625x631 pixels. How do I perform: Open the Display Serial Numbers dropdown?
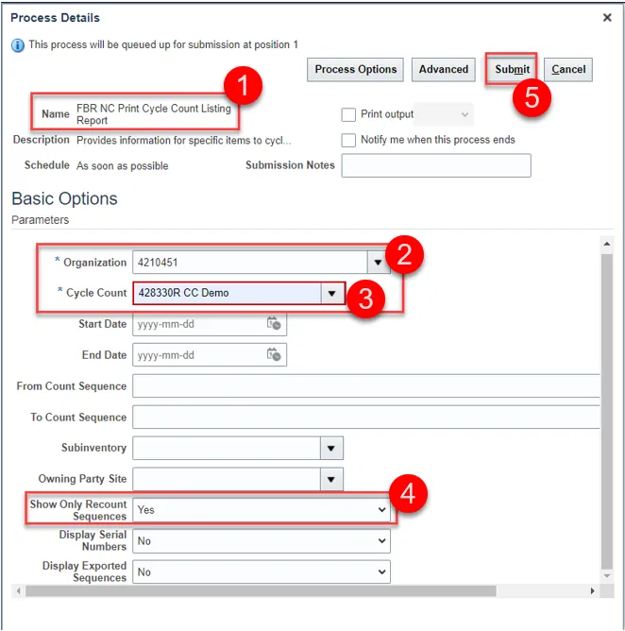click(262, 541)
